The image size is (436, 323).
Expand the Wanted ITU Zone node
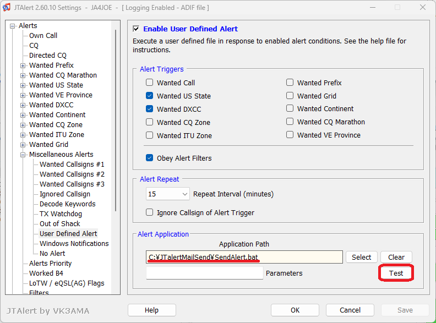click(x=23, y=135)
